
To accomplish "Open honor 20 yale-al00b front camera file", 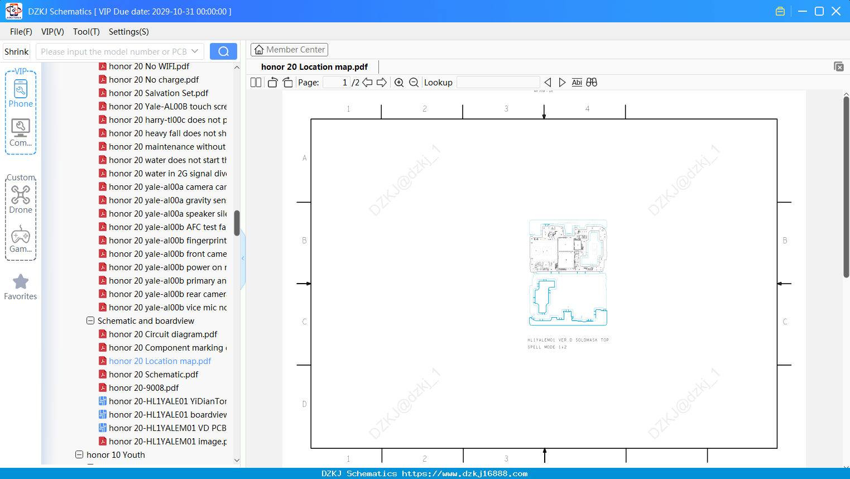I will pos(163,254).
